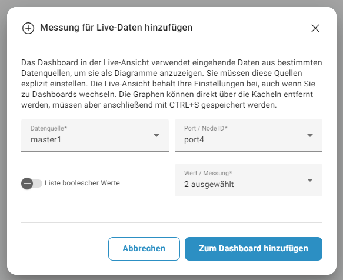343x280 pixels.
Task: Click the Wert / Messung* field label
Action: pos(208,173)
